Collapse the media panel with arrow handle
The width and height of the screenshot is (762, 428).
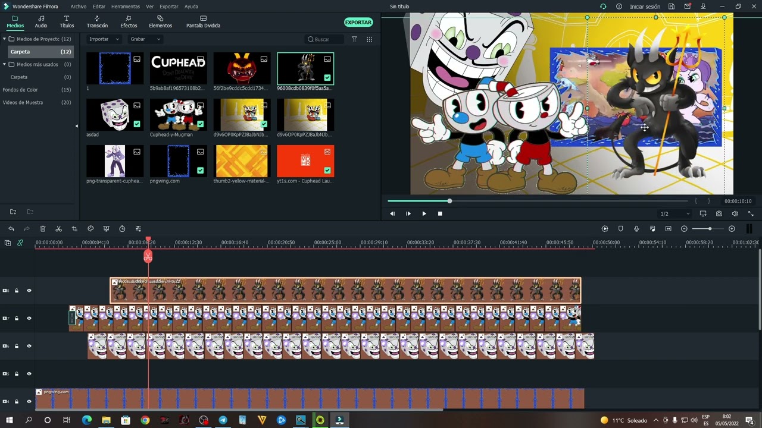76,126
